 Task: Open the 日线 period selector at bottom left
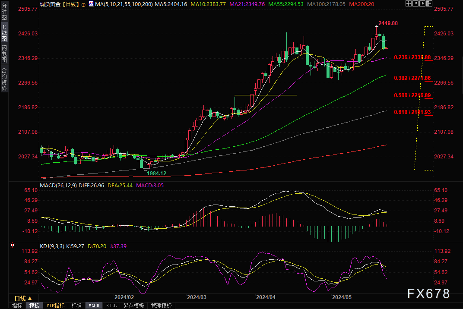coord(23,298)
